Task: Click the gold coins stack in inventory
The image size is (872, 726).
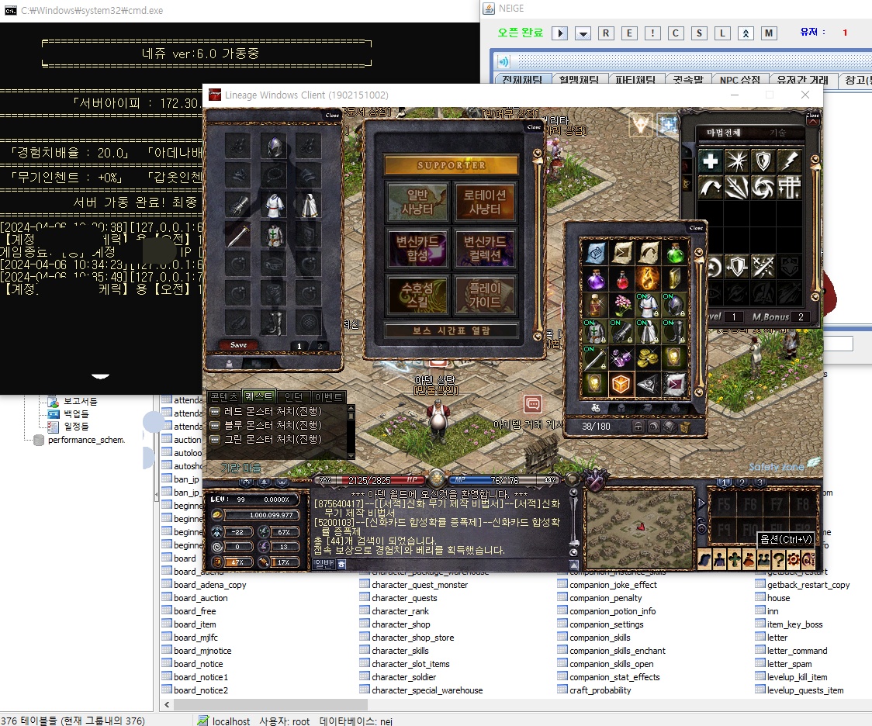Action: pyautogui.click(x=648, y=357)
